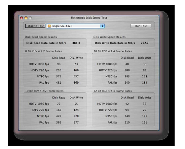The width and height of the screenshot is (185, 149).
Task: Select Disk Read Data Rate value 381.3
Action: coord(76,43)
